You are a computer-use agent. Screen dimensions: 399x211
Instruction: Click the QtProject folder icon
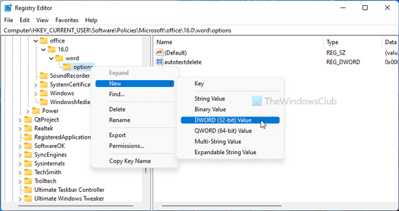coord(28,119)
